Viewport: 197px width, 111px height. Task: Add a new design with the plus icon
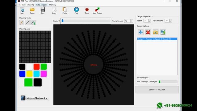pyautogui.click(x=141, y=32)
